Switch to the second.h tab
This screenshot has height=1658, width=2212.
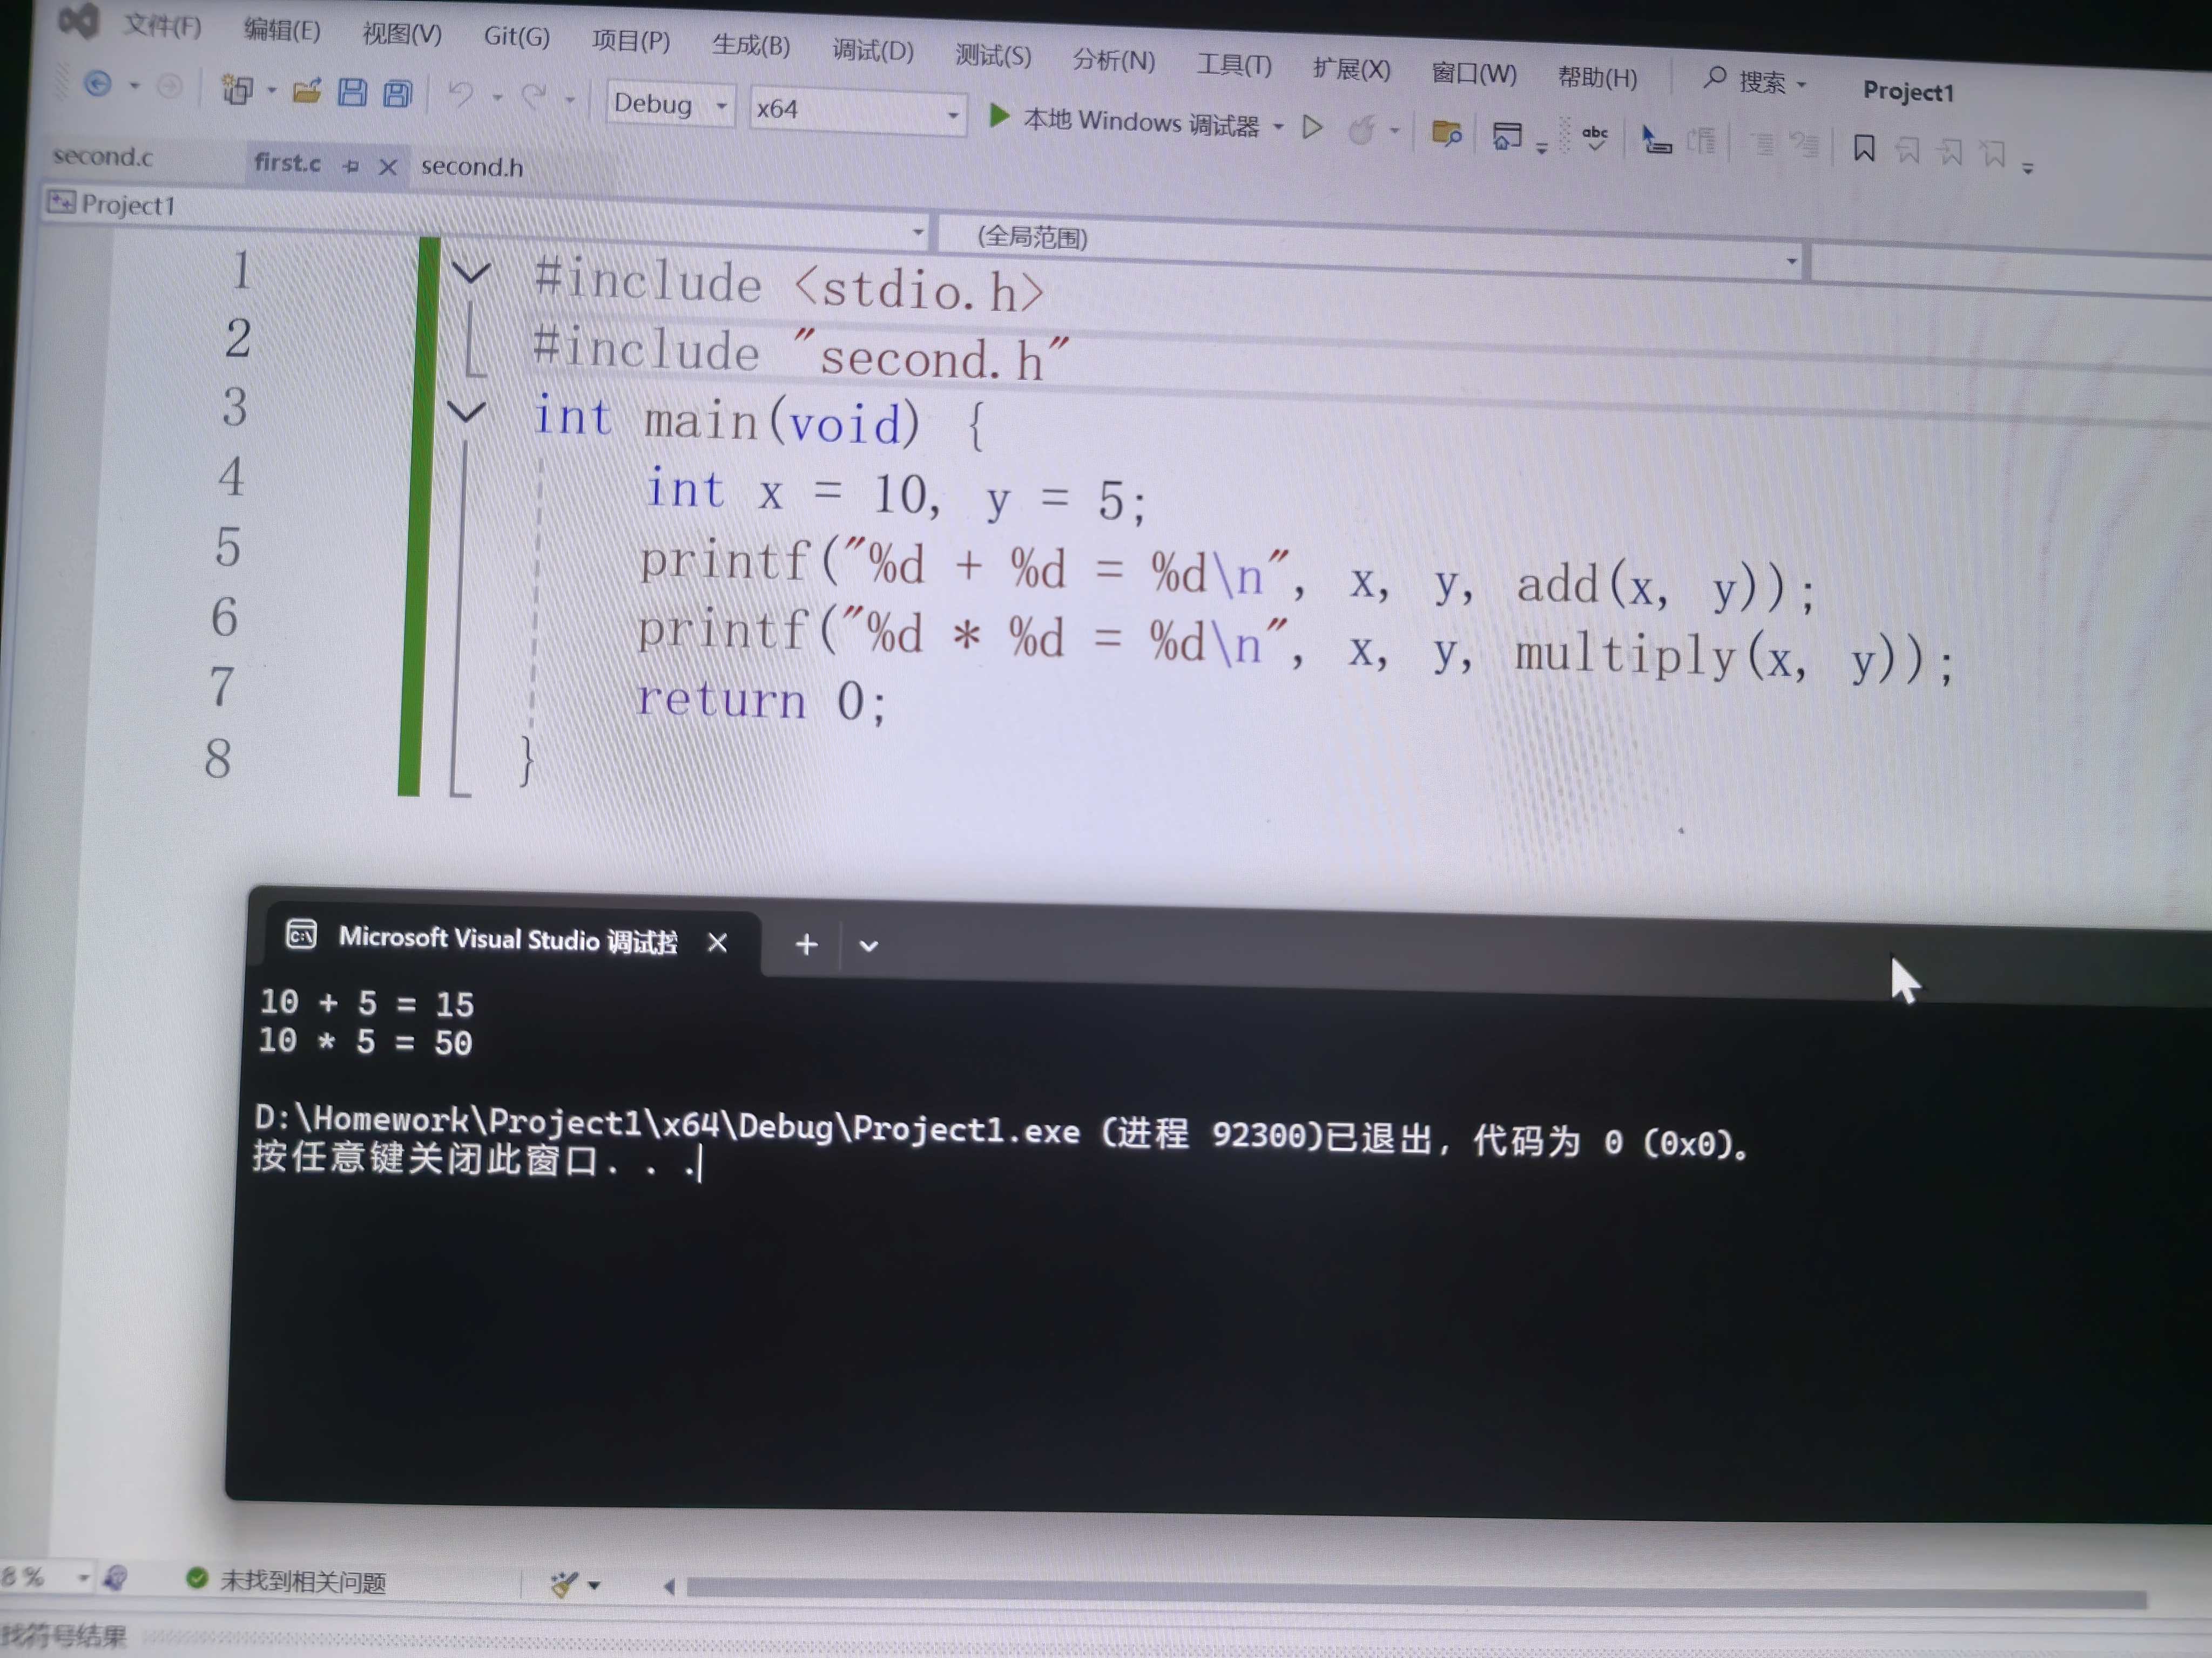pyautogui.click(x=472, y=167)
